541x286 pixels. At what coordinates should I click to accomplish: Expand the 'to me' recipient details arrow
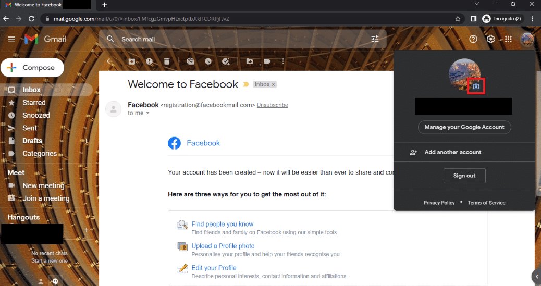click(x=147, y=113)
